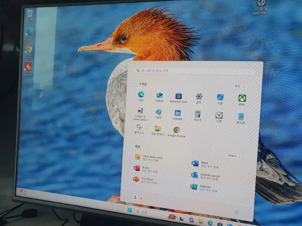Open the weather widget on taskbar
302x226 pixels.
pyautogui.click(x=24, y=192)
